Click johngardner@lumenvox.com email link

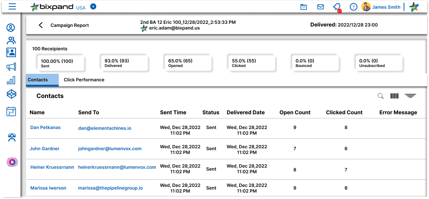point(110,149)
